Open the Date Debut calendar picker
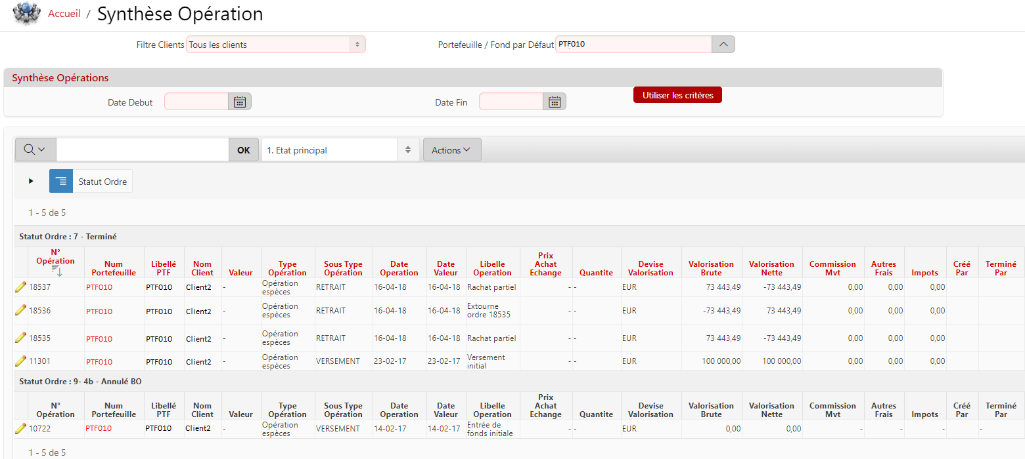The height and width of the screenshot is (459, 1025). 240,102
